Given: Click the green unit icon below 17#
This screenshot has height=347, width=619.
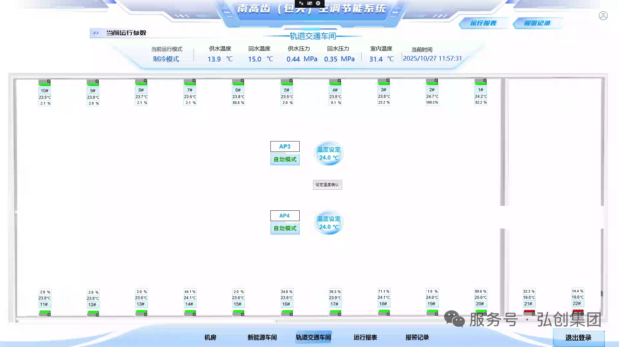Looking at the screenshot, I should click(x=335, y=313).
